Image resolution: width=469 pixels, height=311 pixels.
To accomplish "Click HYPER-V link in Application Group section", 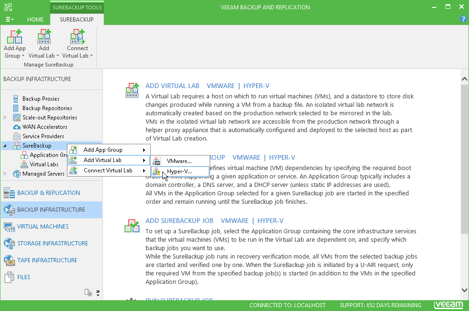I will click(x=282, y=157).
